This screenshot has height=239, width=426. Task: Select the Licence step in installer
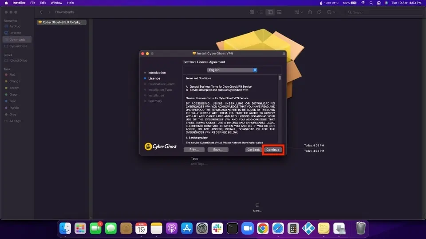154,78
